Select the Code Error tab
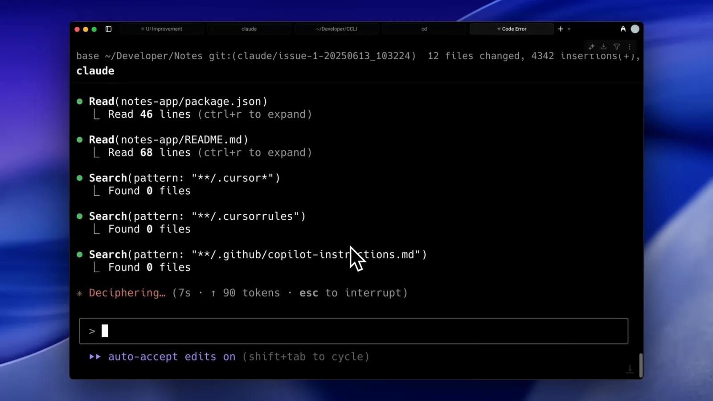Image resolution: width=713 pixels, height=401 pixels. pyautogui.click(x=512, y=29)
